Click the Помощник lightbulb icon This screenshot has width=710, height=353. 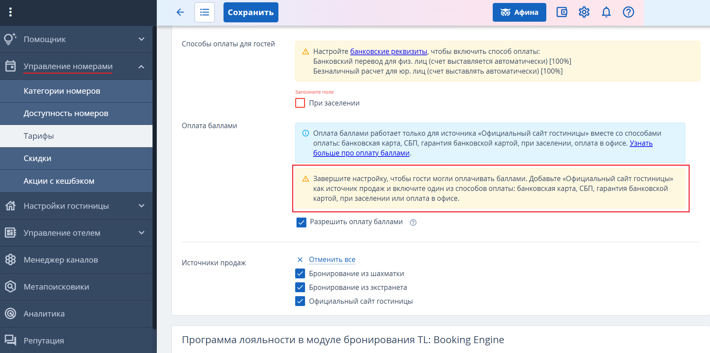click(x=10, y=39)
